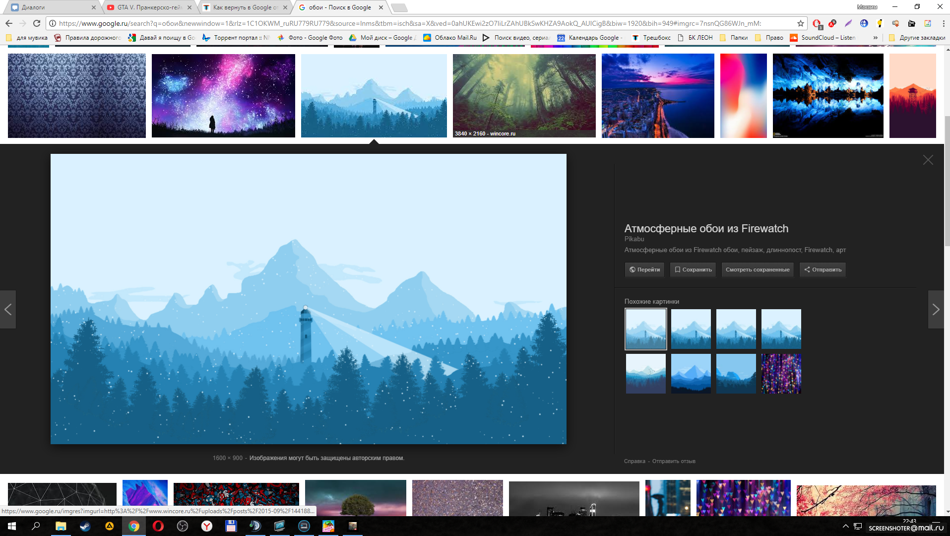Open the Pikabu source link
This screenshot has width=950, height=536.
pos(634,239)
